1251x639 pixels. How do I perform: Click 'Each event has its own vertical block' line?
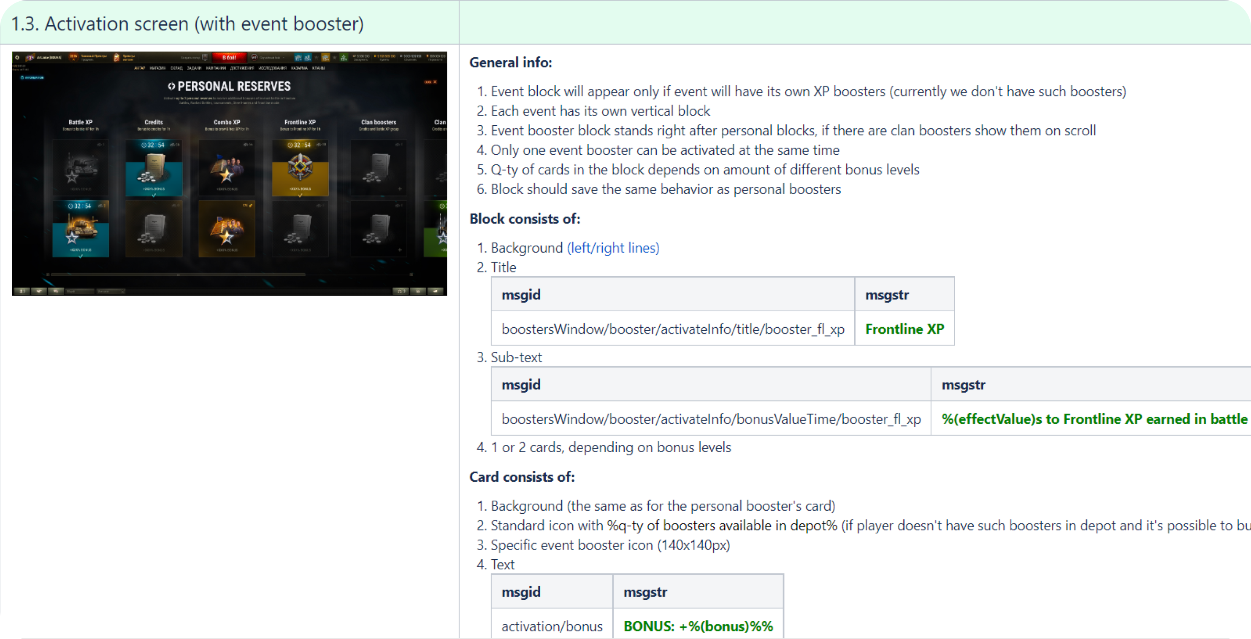tap(600, 111)
